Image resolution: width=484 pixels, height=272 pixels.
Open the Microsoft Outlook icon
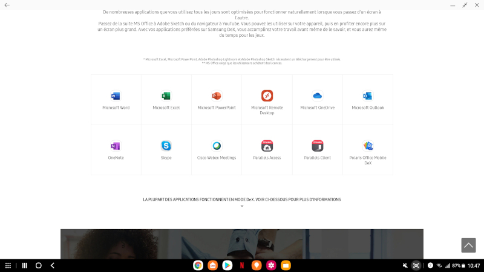click(x=368, y=96)
